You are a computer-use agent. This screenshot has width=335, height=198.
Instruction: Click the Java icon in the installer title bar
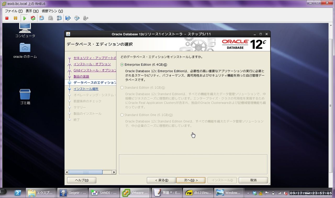[x=68, y=34]
